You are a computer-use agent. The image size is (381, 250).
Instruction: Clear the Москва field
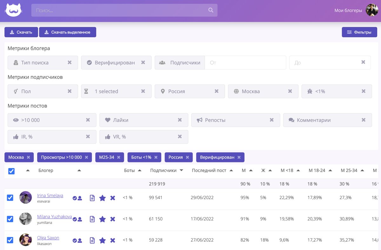point(290,91)
